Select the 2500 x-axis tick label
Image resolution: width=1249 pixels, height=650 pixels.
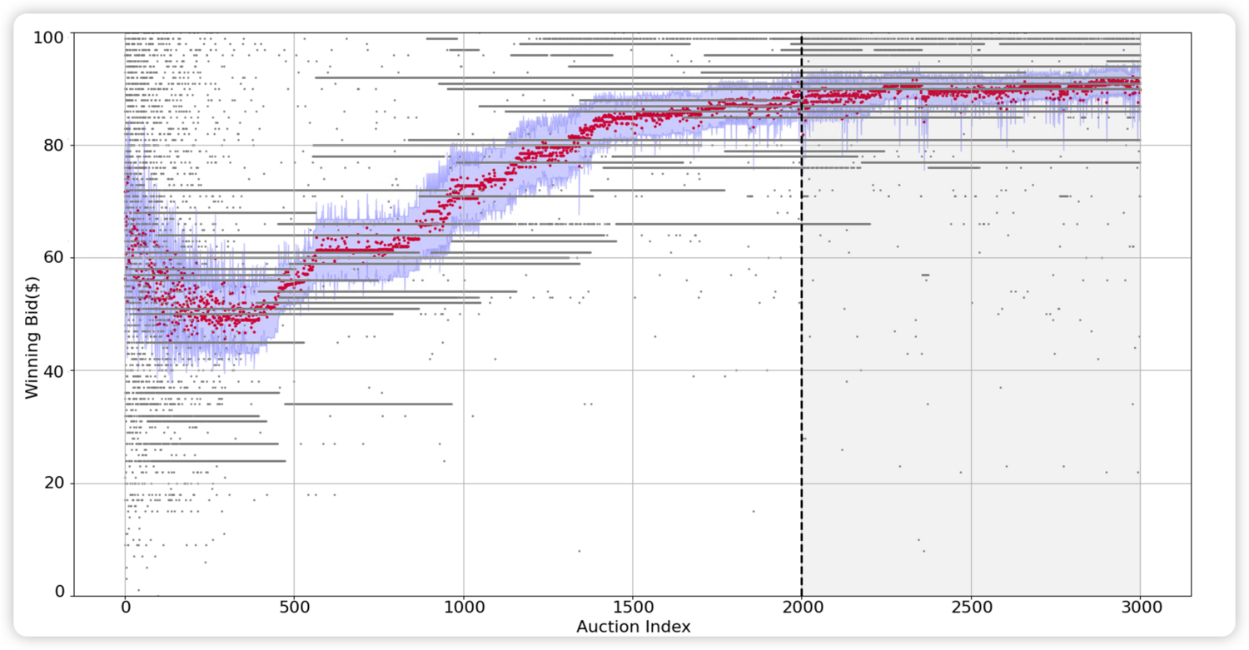pyautogui.click(x=970, y=608)
